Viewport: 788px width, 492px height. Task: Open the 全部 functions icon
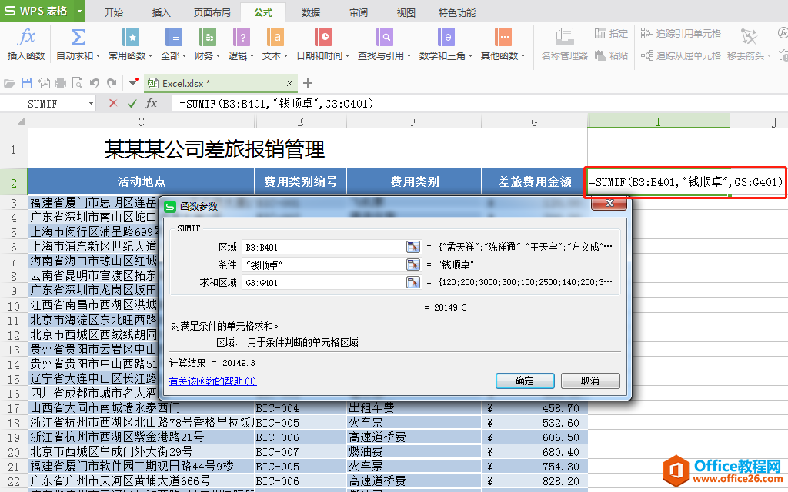point(174,37)
